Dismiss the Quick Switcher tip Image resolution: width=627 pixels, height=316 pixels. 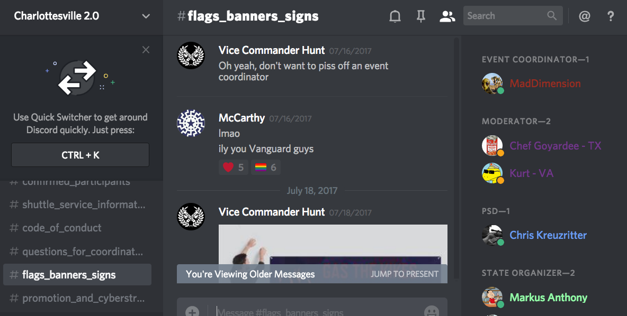(x=146, y=50)
